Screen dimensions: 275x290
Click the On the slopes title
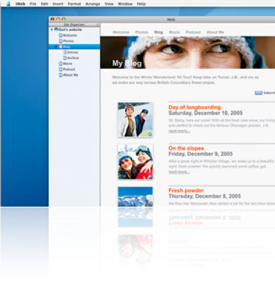186,148
